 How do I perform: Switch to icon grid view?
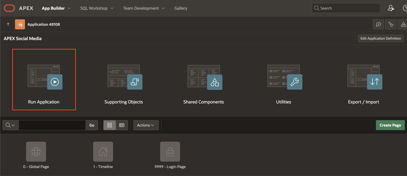[110, 125]
